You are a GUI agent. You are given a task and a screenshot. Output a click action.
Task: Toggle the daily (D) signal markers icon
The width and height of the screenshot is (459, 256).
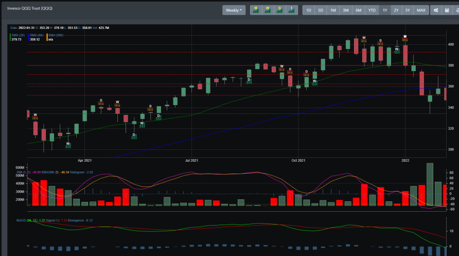pos(279,10)
